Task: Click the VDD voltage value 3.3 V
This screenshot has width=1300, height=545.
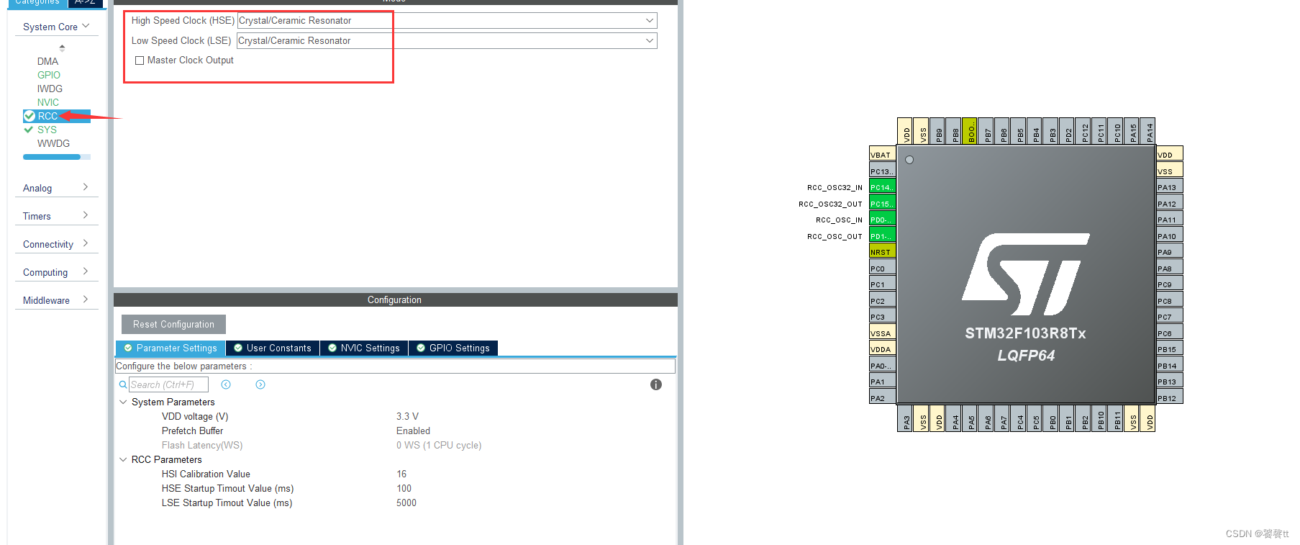Action: (407, 416)
